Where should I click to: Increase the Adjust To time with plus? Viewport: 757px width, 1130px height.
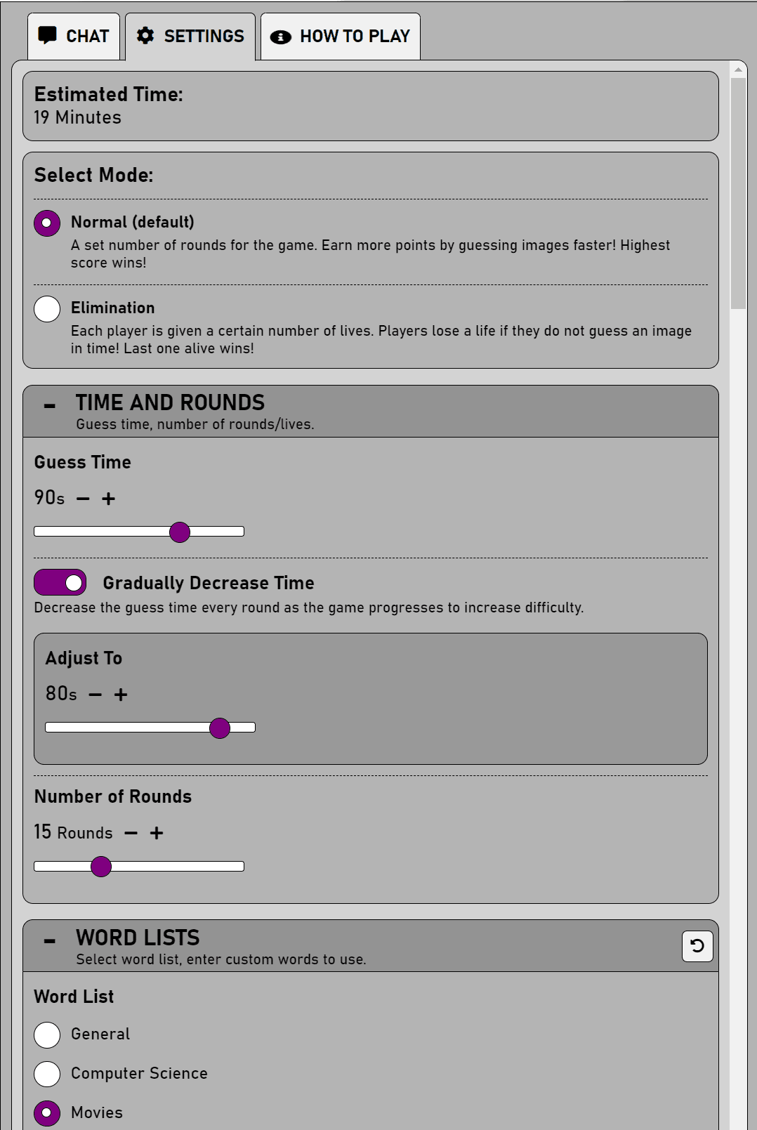(x=121, y=695)
